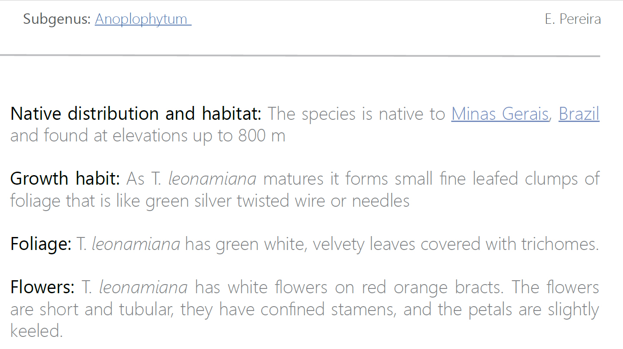Click the phrase twisted wire
623x349 pixels.
(280, 201)
